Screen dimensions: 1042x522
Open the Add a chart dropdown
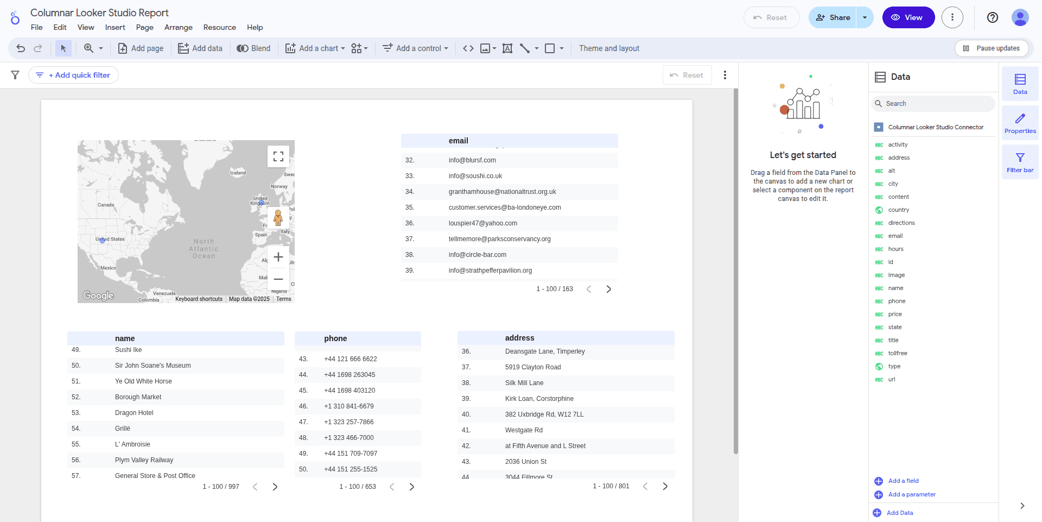pyautogui.click(x=315, y=48)
